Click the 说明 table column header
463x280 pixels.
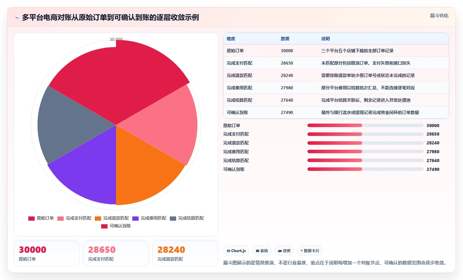[325, 39]
